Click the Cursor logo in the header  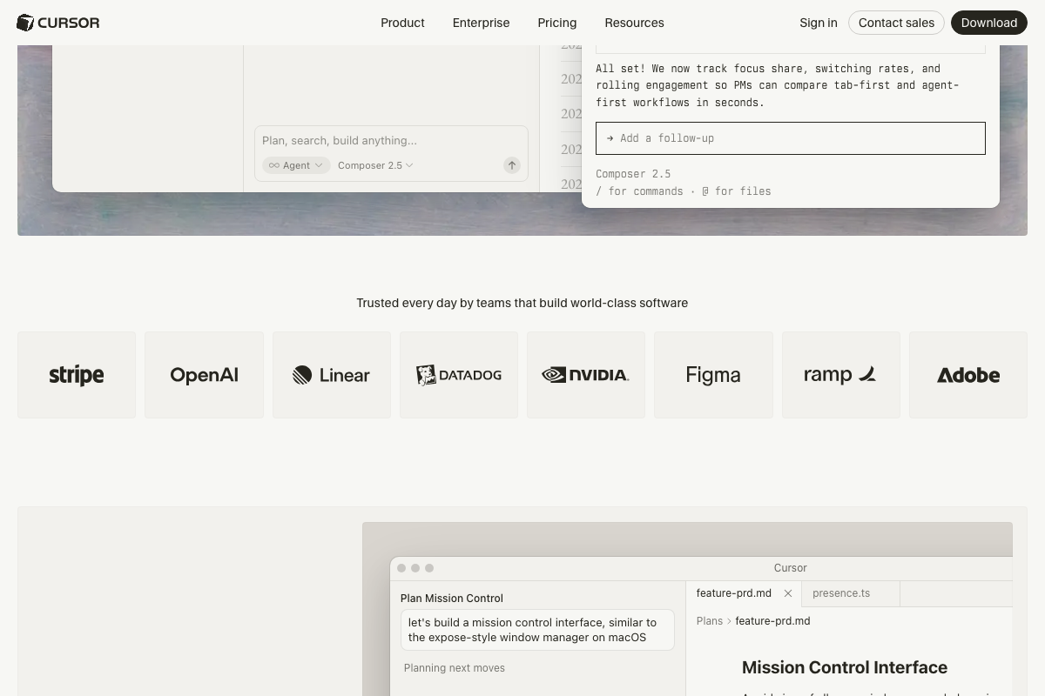coord(58,23)
